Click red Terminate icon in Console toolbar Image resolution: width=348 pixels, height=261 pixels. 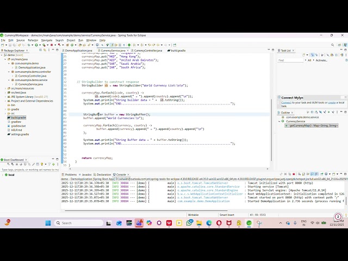point(294,174)
